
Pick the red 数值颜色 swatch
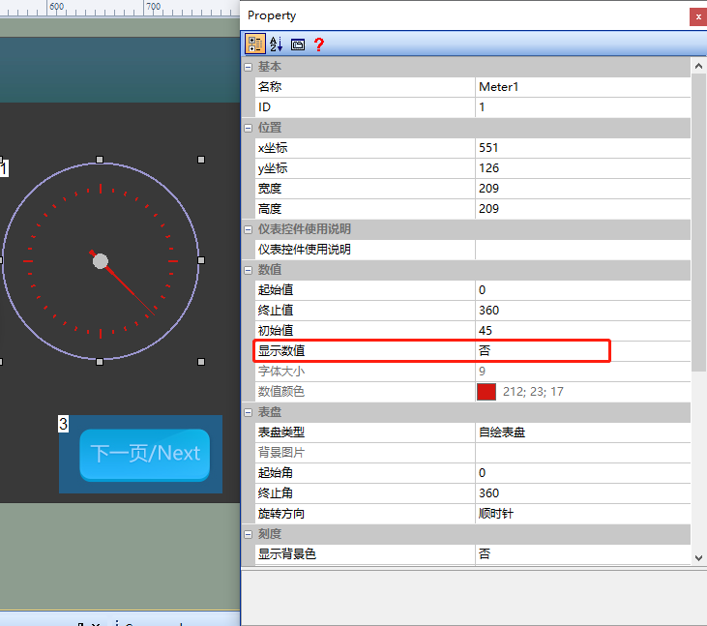pyautogui.click(x=486, y=392)
